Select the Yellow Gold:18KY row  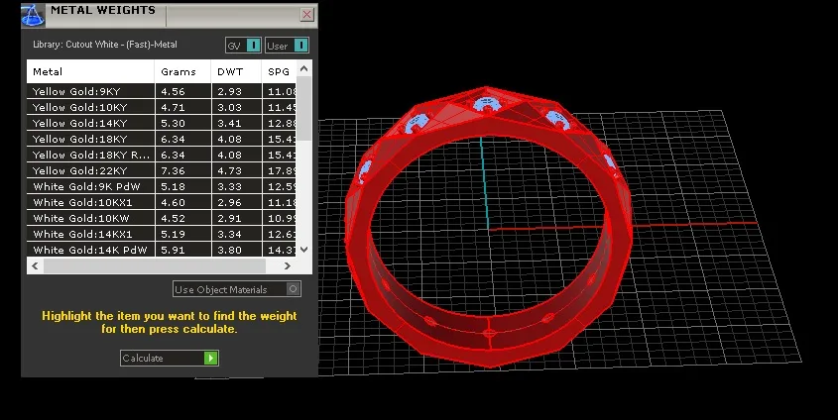[x=162, y=139]
